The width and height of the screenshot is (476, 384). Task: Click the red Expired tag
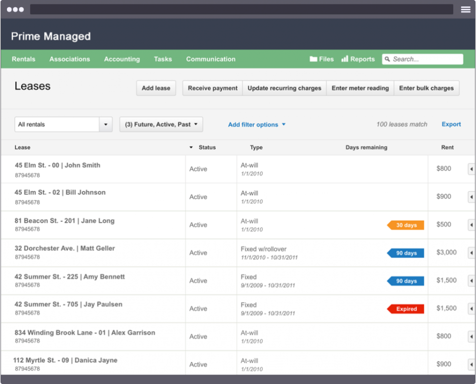406,309
